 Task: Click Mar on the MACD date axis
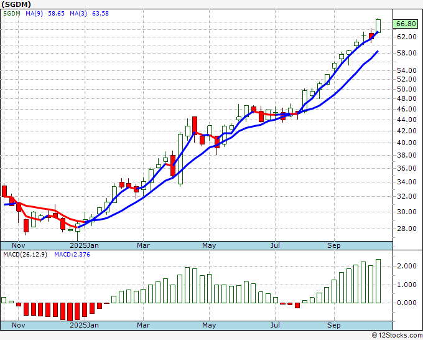click(x=143, y=325)
